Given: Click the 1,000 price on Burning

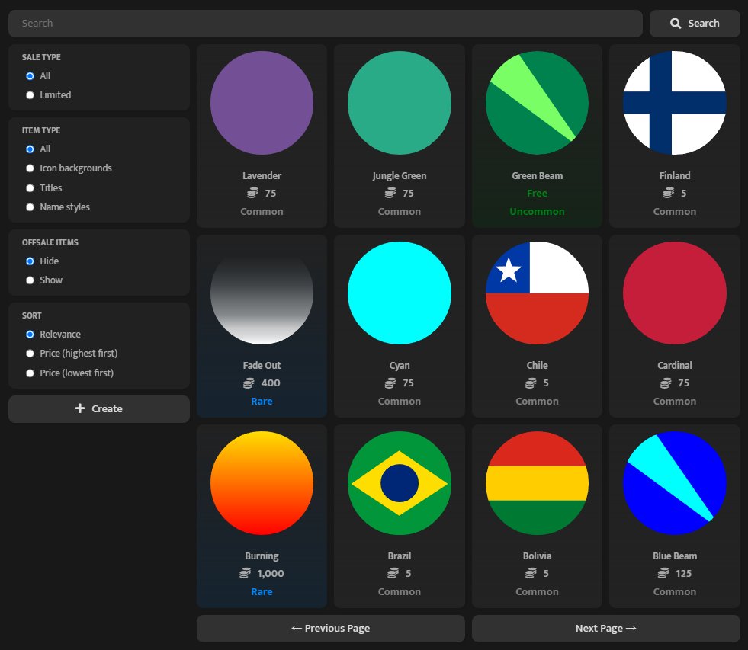Looking at the screenshot, I should [271, 573].
